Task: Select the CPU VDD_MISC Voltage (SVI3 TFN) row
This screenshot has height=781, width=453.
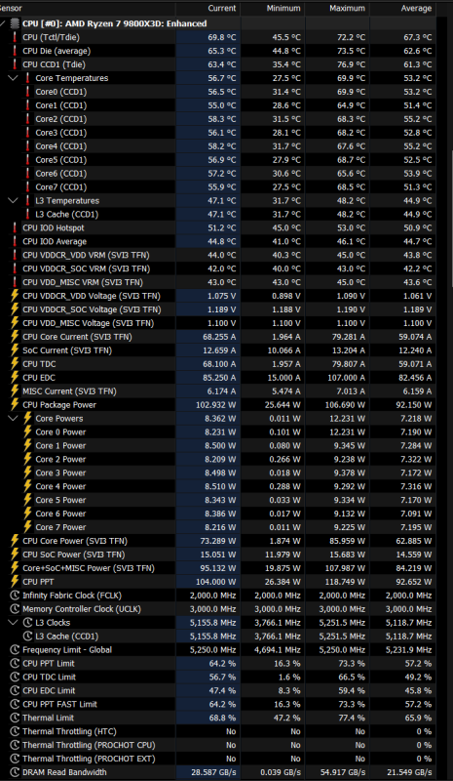Action: 218,323
